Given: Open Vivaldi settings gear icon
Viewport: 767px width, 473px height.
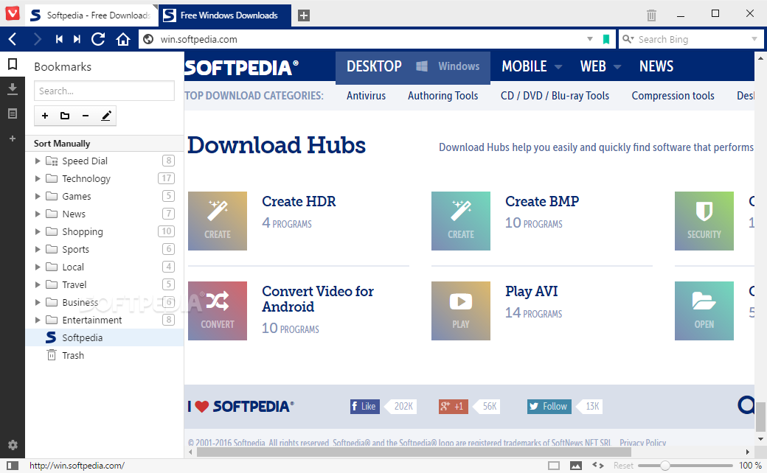Looking at the screenshot, I should click(13, 445).
